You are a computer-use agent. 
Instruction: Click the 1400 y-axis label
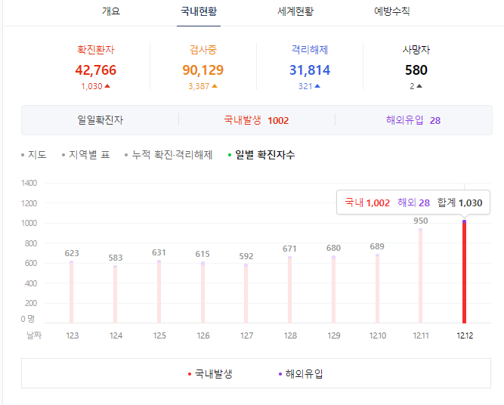pos(29,183)
